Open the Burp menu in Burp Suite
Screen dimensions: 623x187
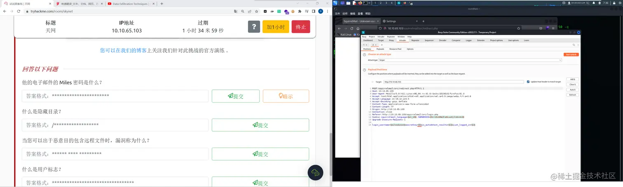(364, 37)
